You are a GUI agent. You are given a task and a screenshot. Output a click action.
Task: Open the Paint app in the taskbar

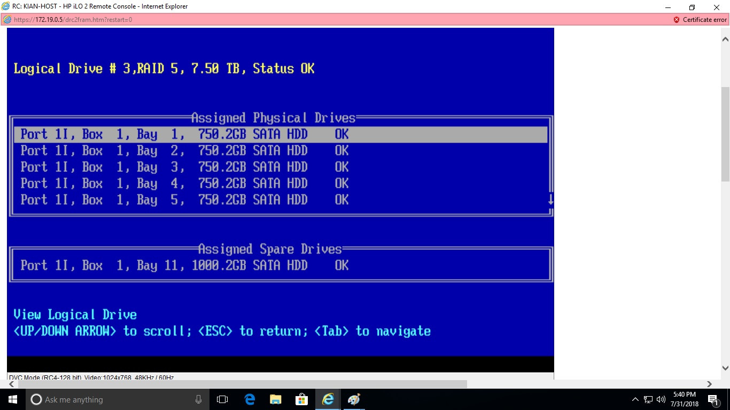pyautogui.click(x=354, y=399)
